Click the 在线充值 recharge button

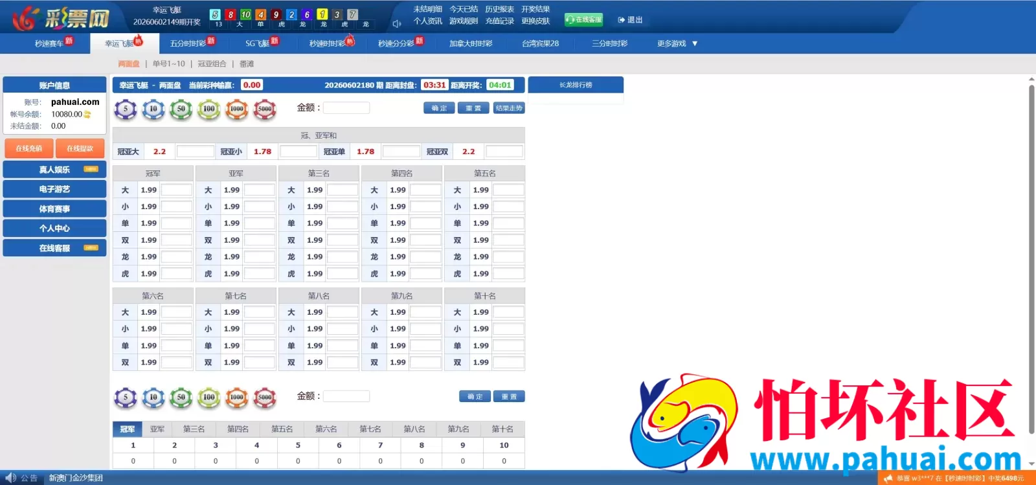coord(29,148)
